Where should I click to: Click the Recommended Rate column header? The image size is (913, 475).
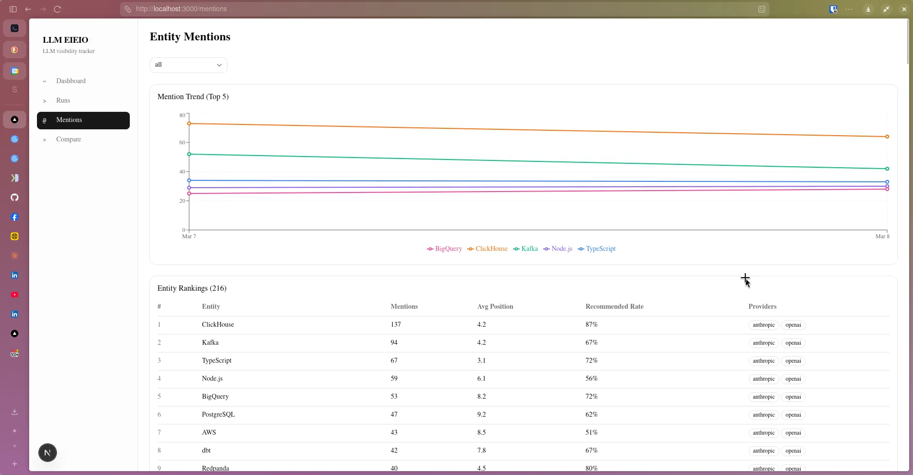click(x=614, y=307)
